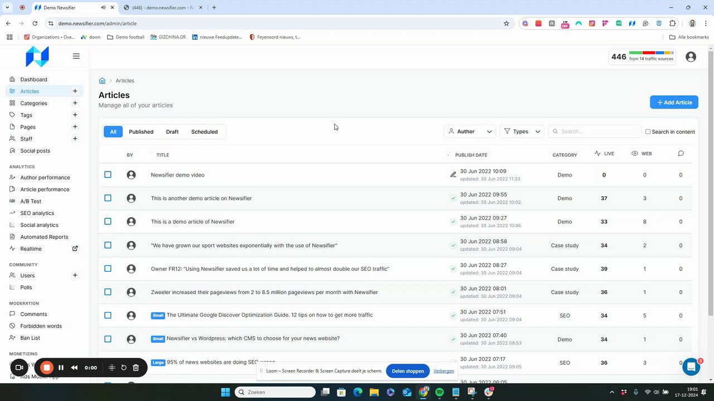714x401 pixels.
Task: Click the Windows taskbar search box
Action: tap(275, 392)
